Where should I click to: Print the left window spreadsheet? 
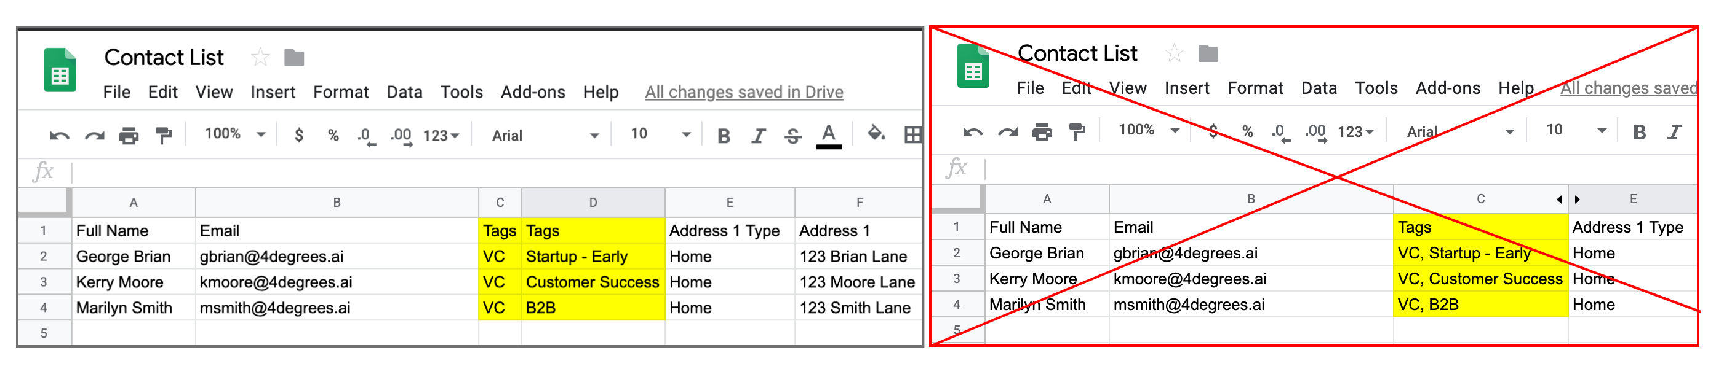(129, 136)
